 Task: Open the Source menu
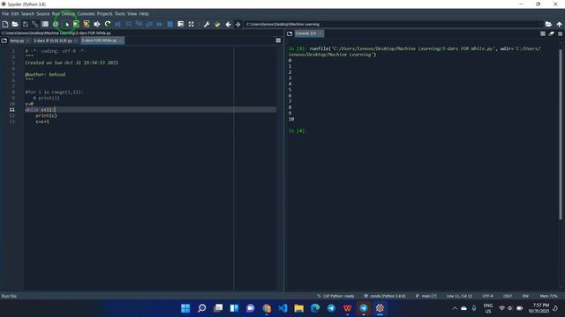(43, 14)
